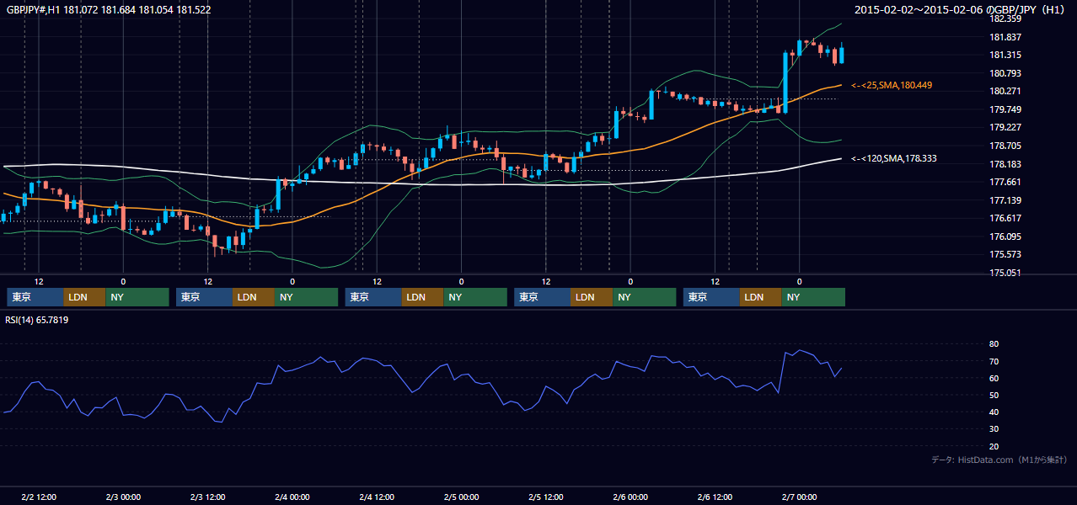Select the 2/2 LDN session block
The height and width of the screenshot is (505, 1077).
point(84,297)
